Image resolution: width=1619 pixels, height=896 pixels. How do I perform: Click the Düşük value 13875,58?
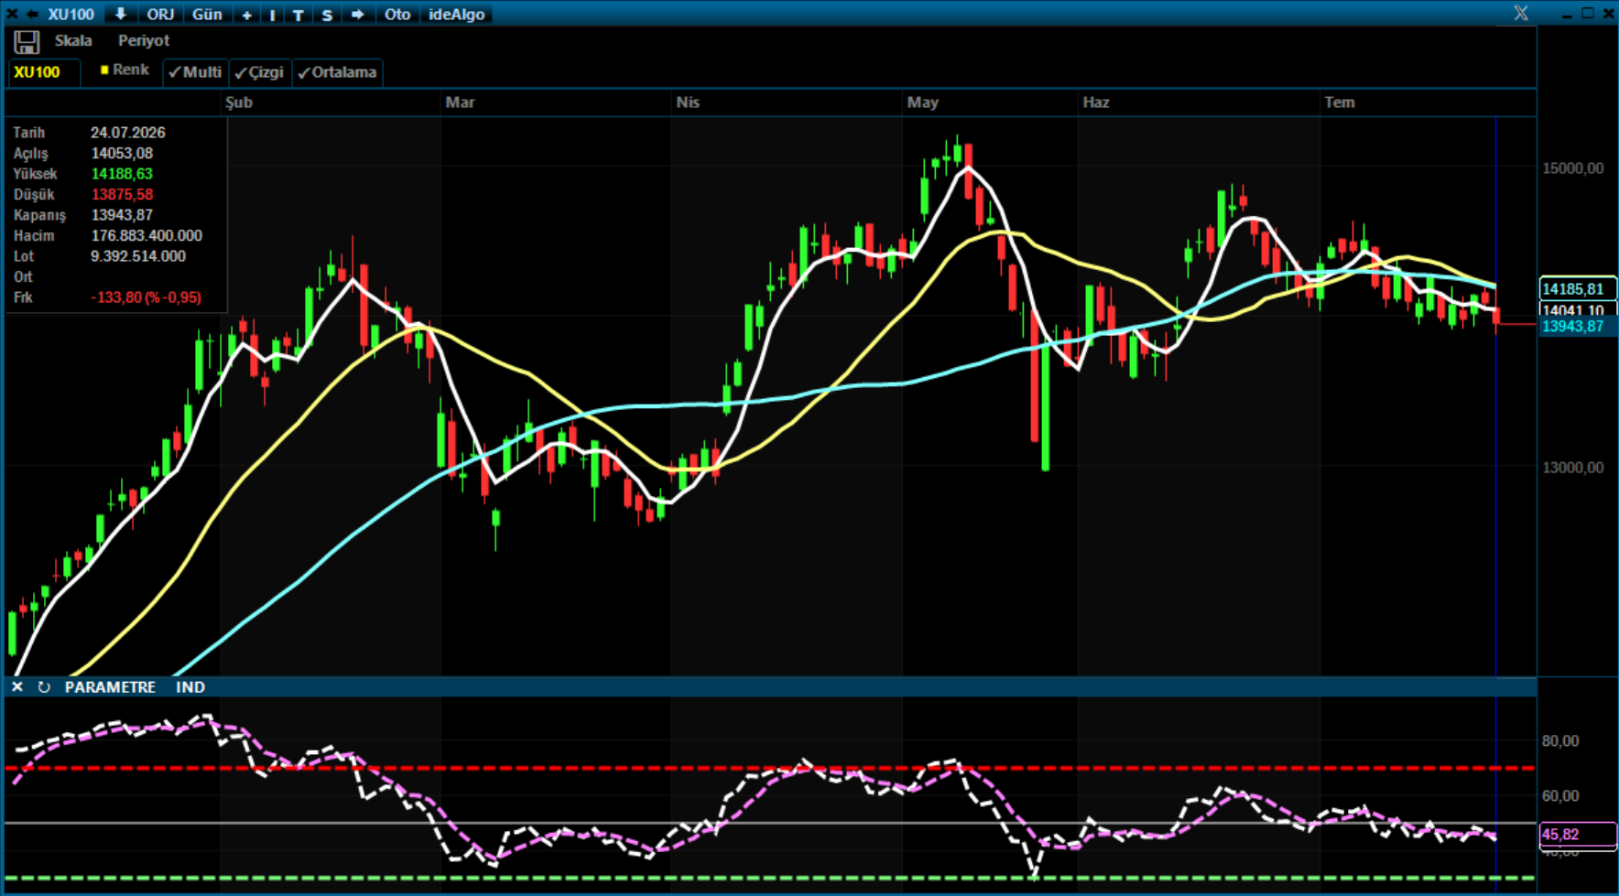pos(122,195)
